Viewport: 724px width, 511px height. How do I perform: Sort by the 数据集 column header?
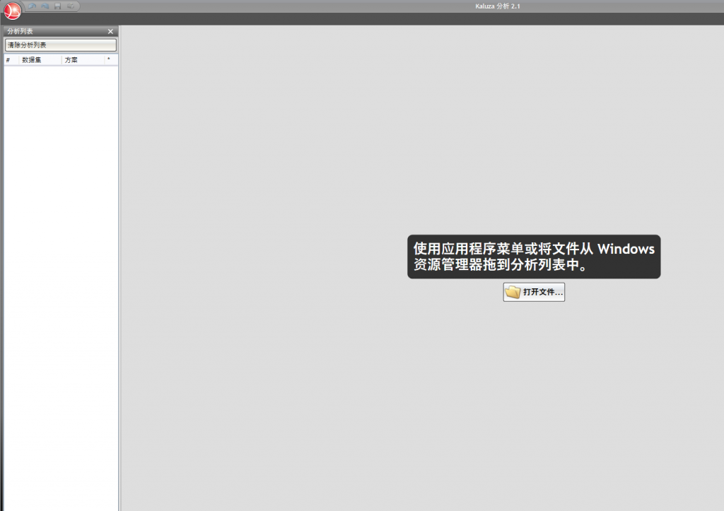click(32, 60)
